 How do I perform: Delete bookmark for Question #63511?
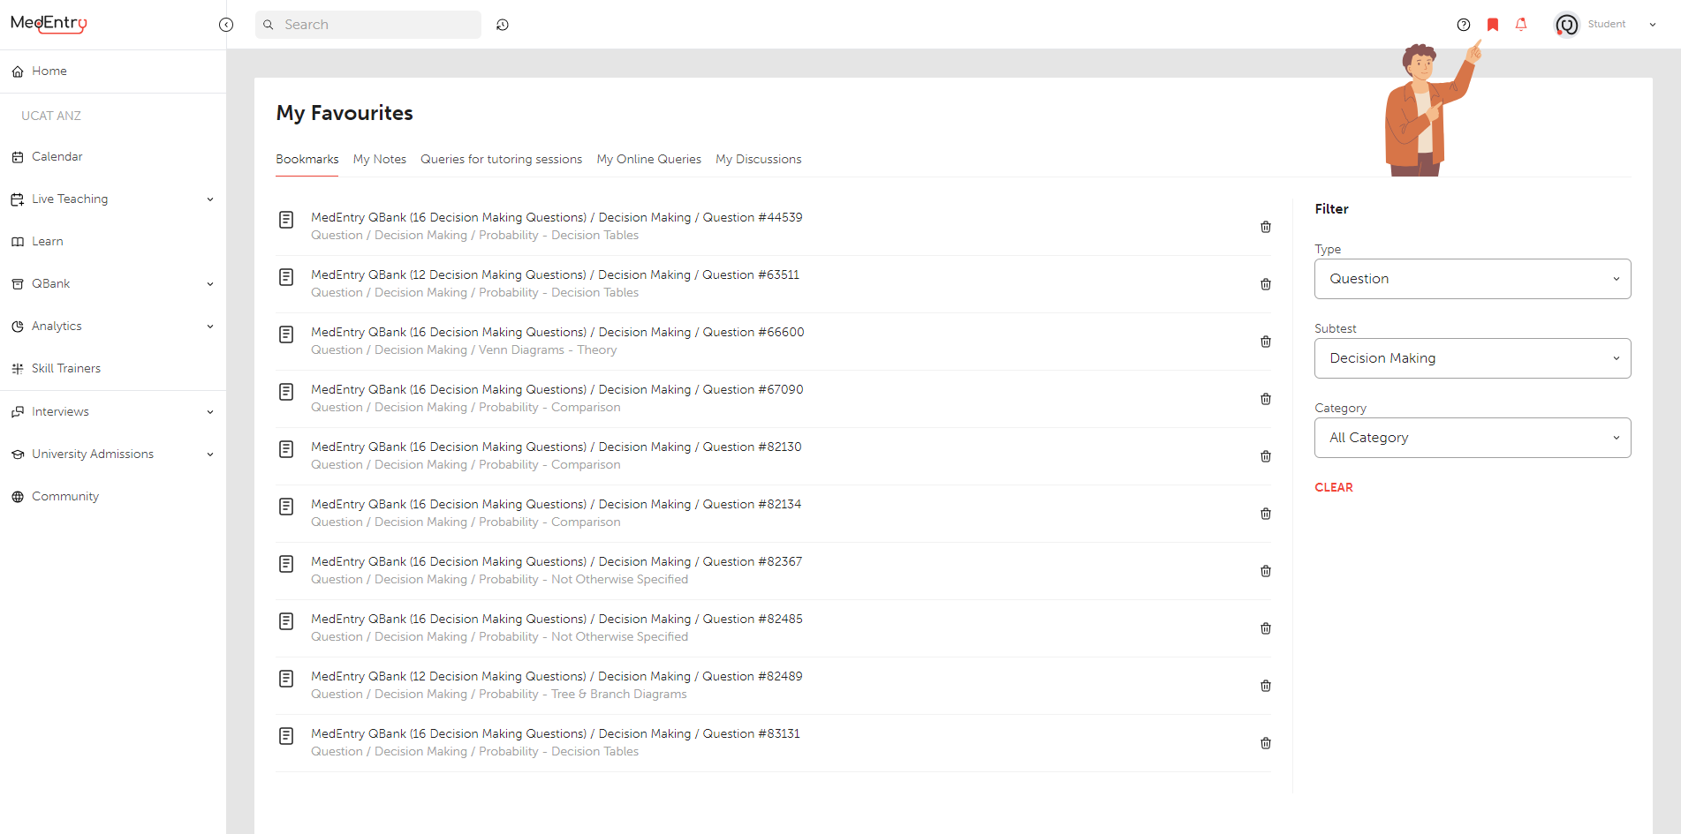pyautogui.click(x=1266, y=284)
